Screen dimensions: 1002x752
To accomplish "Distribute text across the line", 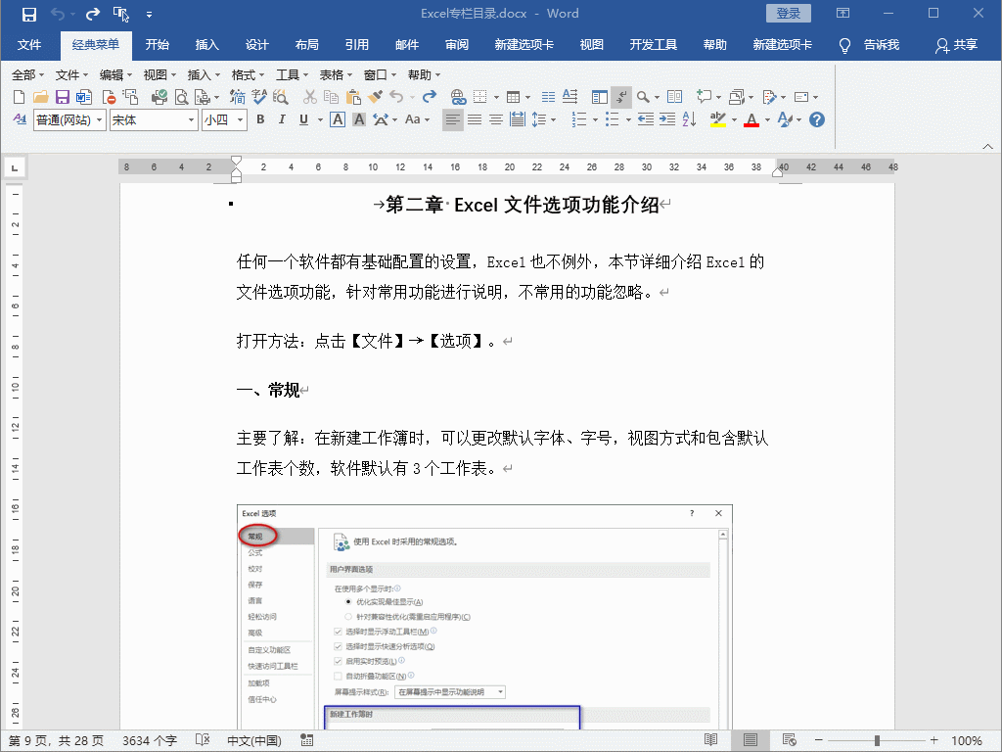I will tap(518, 119).
